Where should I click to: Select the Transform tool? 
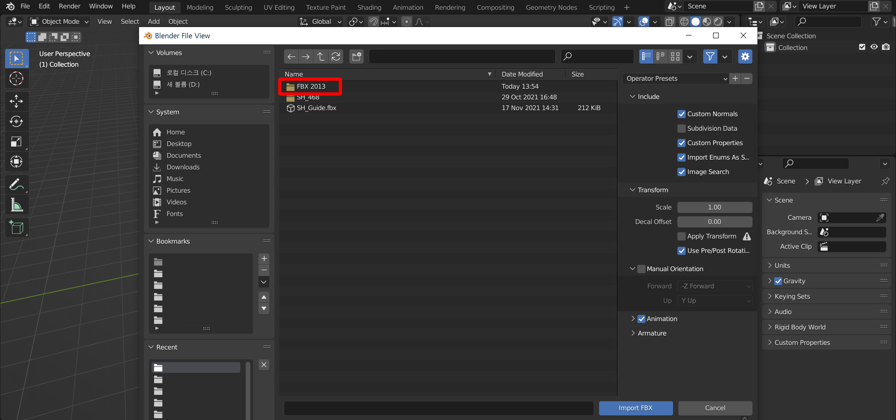click(16, 161)
